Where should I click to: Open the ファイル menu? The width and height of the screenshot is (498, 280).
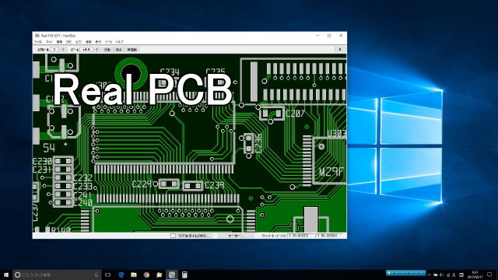tap(38, 42)
